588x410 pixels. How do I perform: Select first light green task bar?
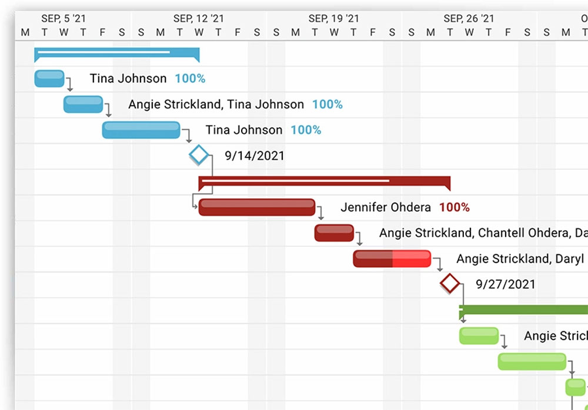[479, 336]
